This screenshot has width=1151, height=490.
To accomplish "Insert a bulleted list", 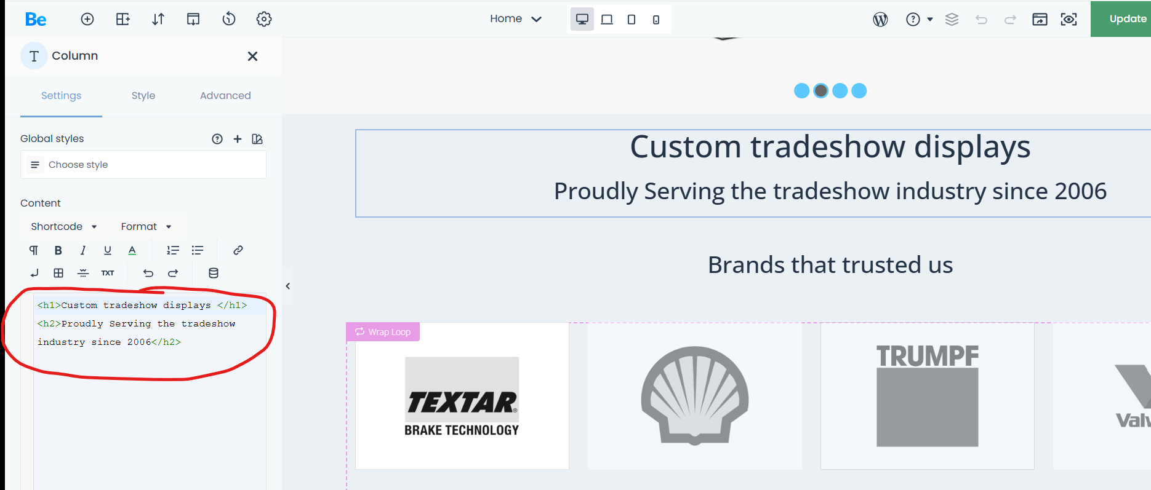I will click(198, 250).
